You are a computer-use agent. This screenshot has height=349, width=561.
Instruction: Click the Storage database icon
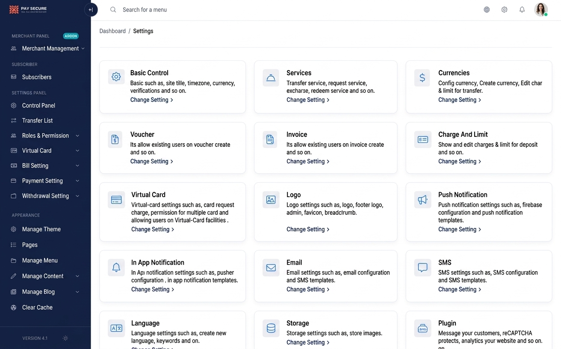pyautogui.click(x=271, y=328)
